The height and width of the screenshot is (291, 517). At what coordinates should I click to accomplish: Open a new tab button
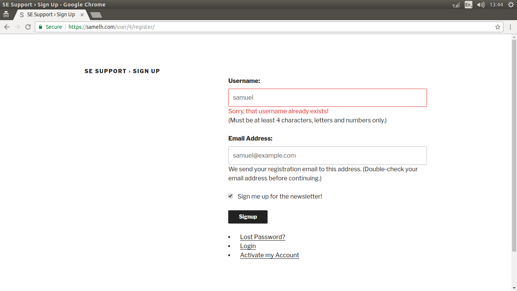(x=96, y=15)
